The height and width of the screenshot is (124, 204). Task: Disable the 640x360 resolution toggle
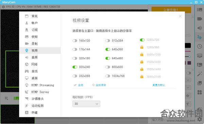pyautogui.click(x=107, y=49)
